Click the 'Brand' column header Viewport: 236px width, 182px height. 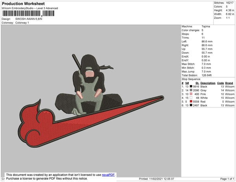pyautogui.click(x=229, y=83)
